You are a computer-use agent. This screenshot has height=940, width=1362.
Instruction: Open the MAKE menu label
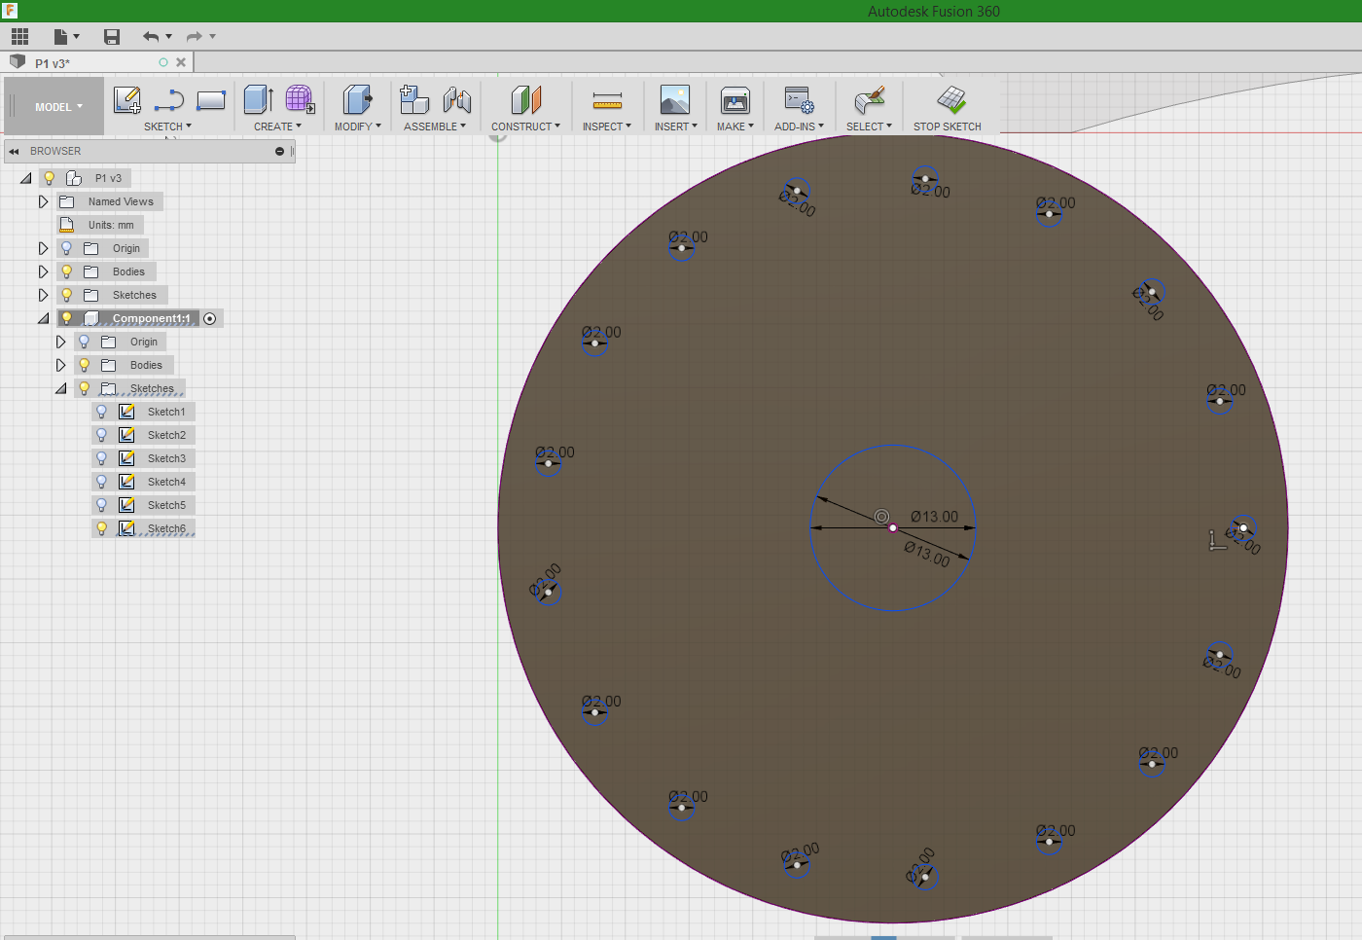pos(735,127)
